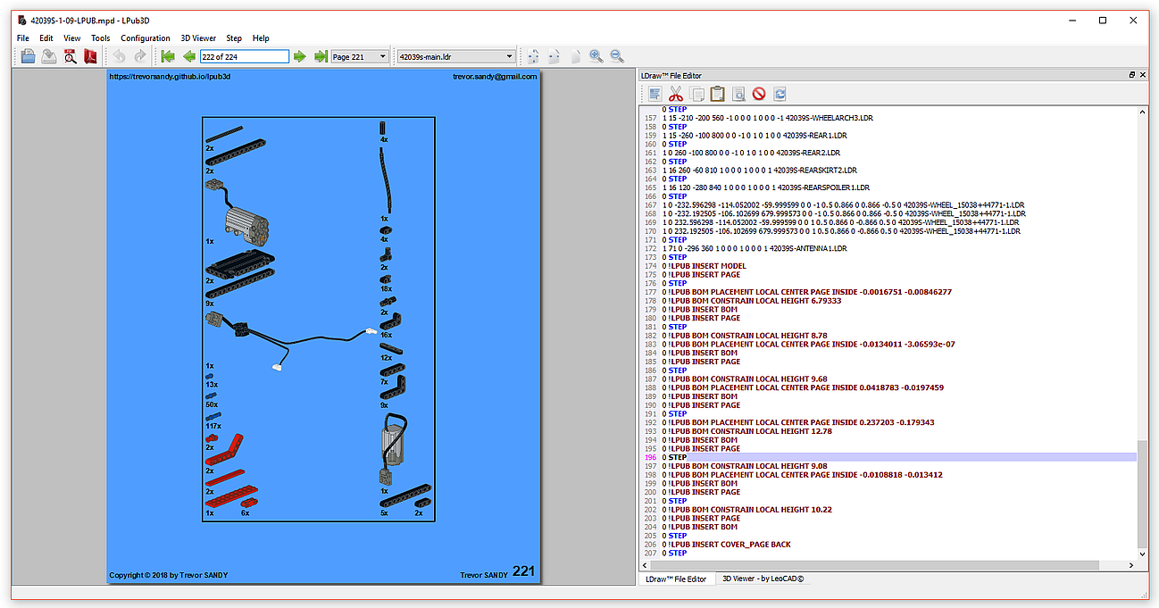Click the scroll up arrow of File Editor
This screenshot has width=1159, height=608.
pyautogui.click(x=1142, y=112)
